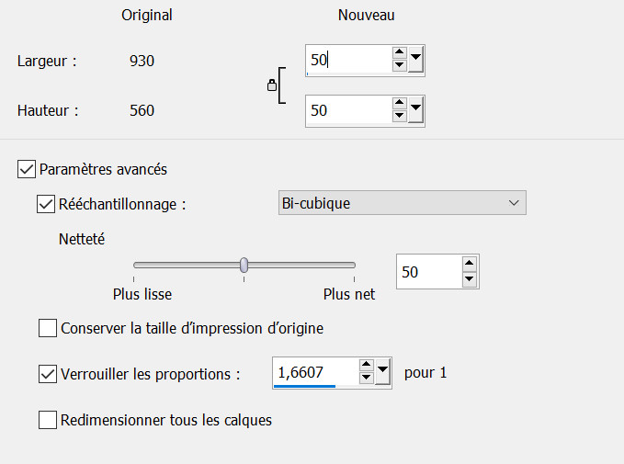
Task: Open the Bi-cubique resampling dropdown
Action: 402,203
